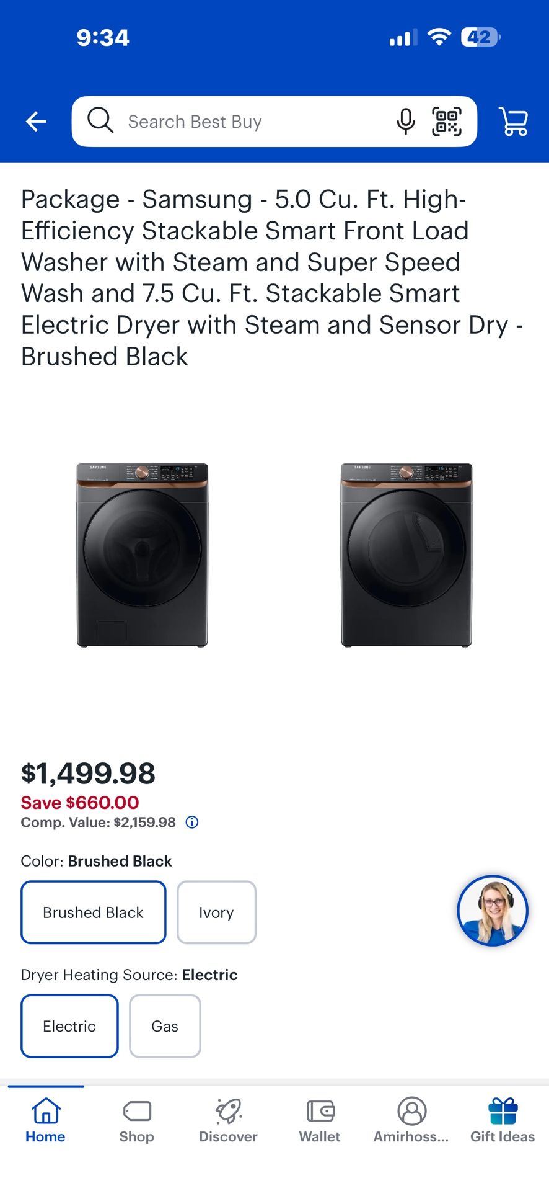
Task: Activate voice search with the microphone icon
Action: click(x=405, y=121)
